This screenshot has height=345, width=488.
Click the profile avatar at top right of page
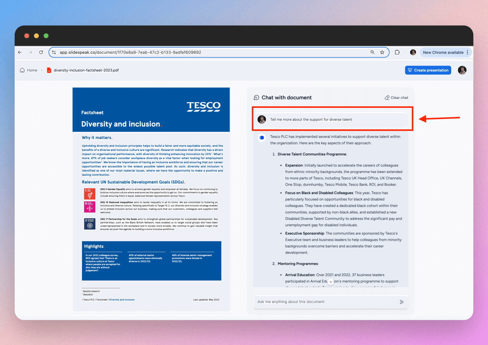point(462,70)
